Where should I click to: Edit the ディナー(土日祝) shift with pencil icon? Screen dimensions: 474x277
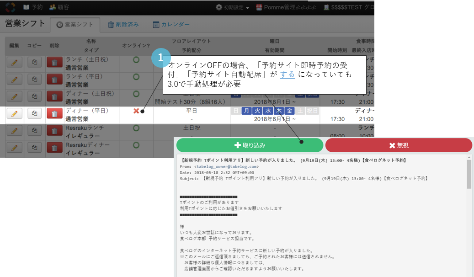(15, 97)
